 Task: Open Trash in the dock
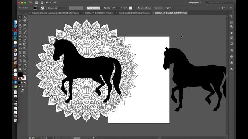[x=15, y=120]
